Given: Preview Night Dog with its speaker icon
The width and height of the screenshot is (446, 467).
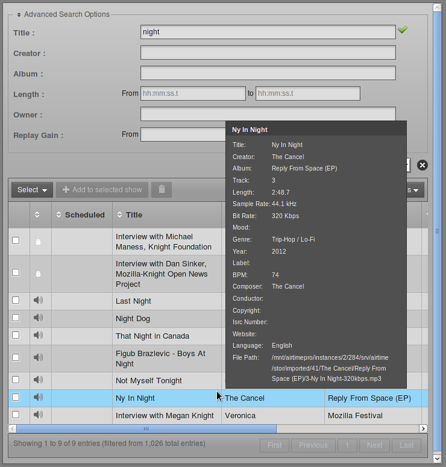Looking at the screenshot, I should (38, 318).
